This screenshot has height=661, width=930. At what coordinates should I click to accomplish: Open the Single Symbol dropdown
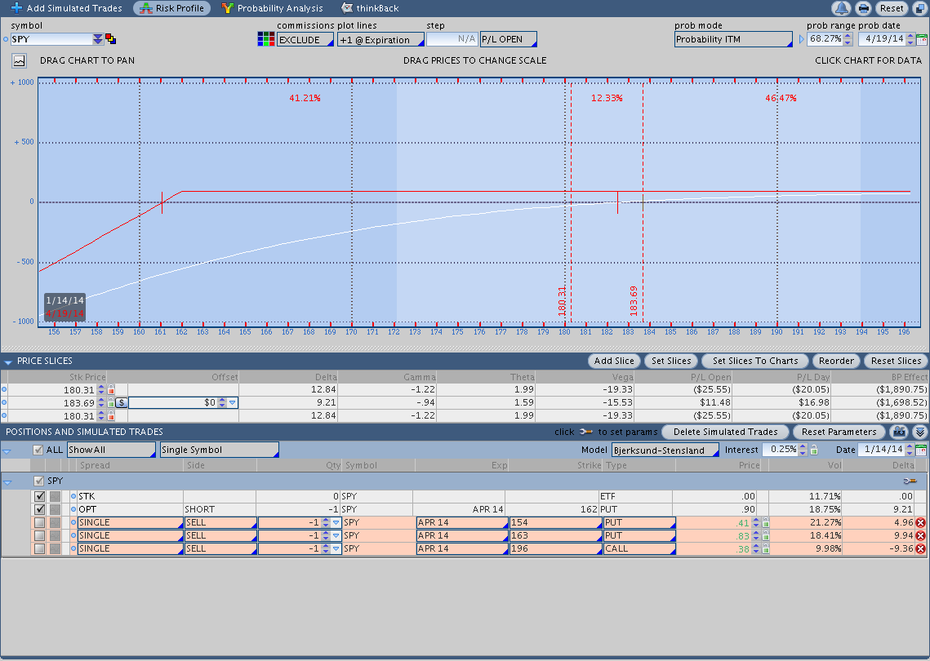220,450
